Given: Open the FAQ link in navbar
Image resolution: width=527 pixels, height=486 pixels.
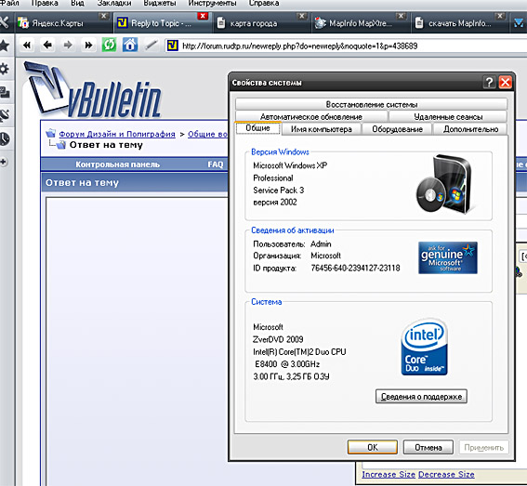Looking at the screenshot, I should point(216,164).
